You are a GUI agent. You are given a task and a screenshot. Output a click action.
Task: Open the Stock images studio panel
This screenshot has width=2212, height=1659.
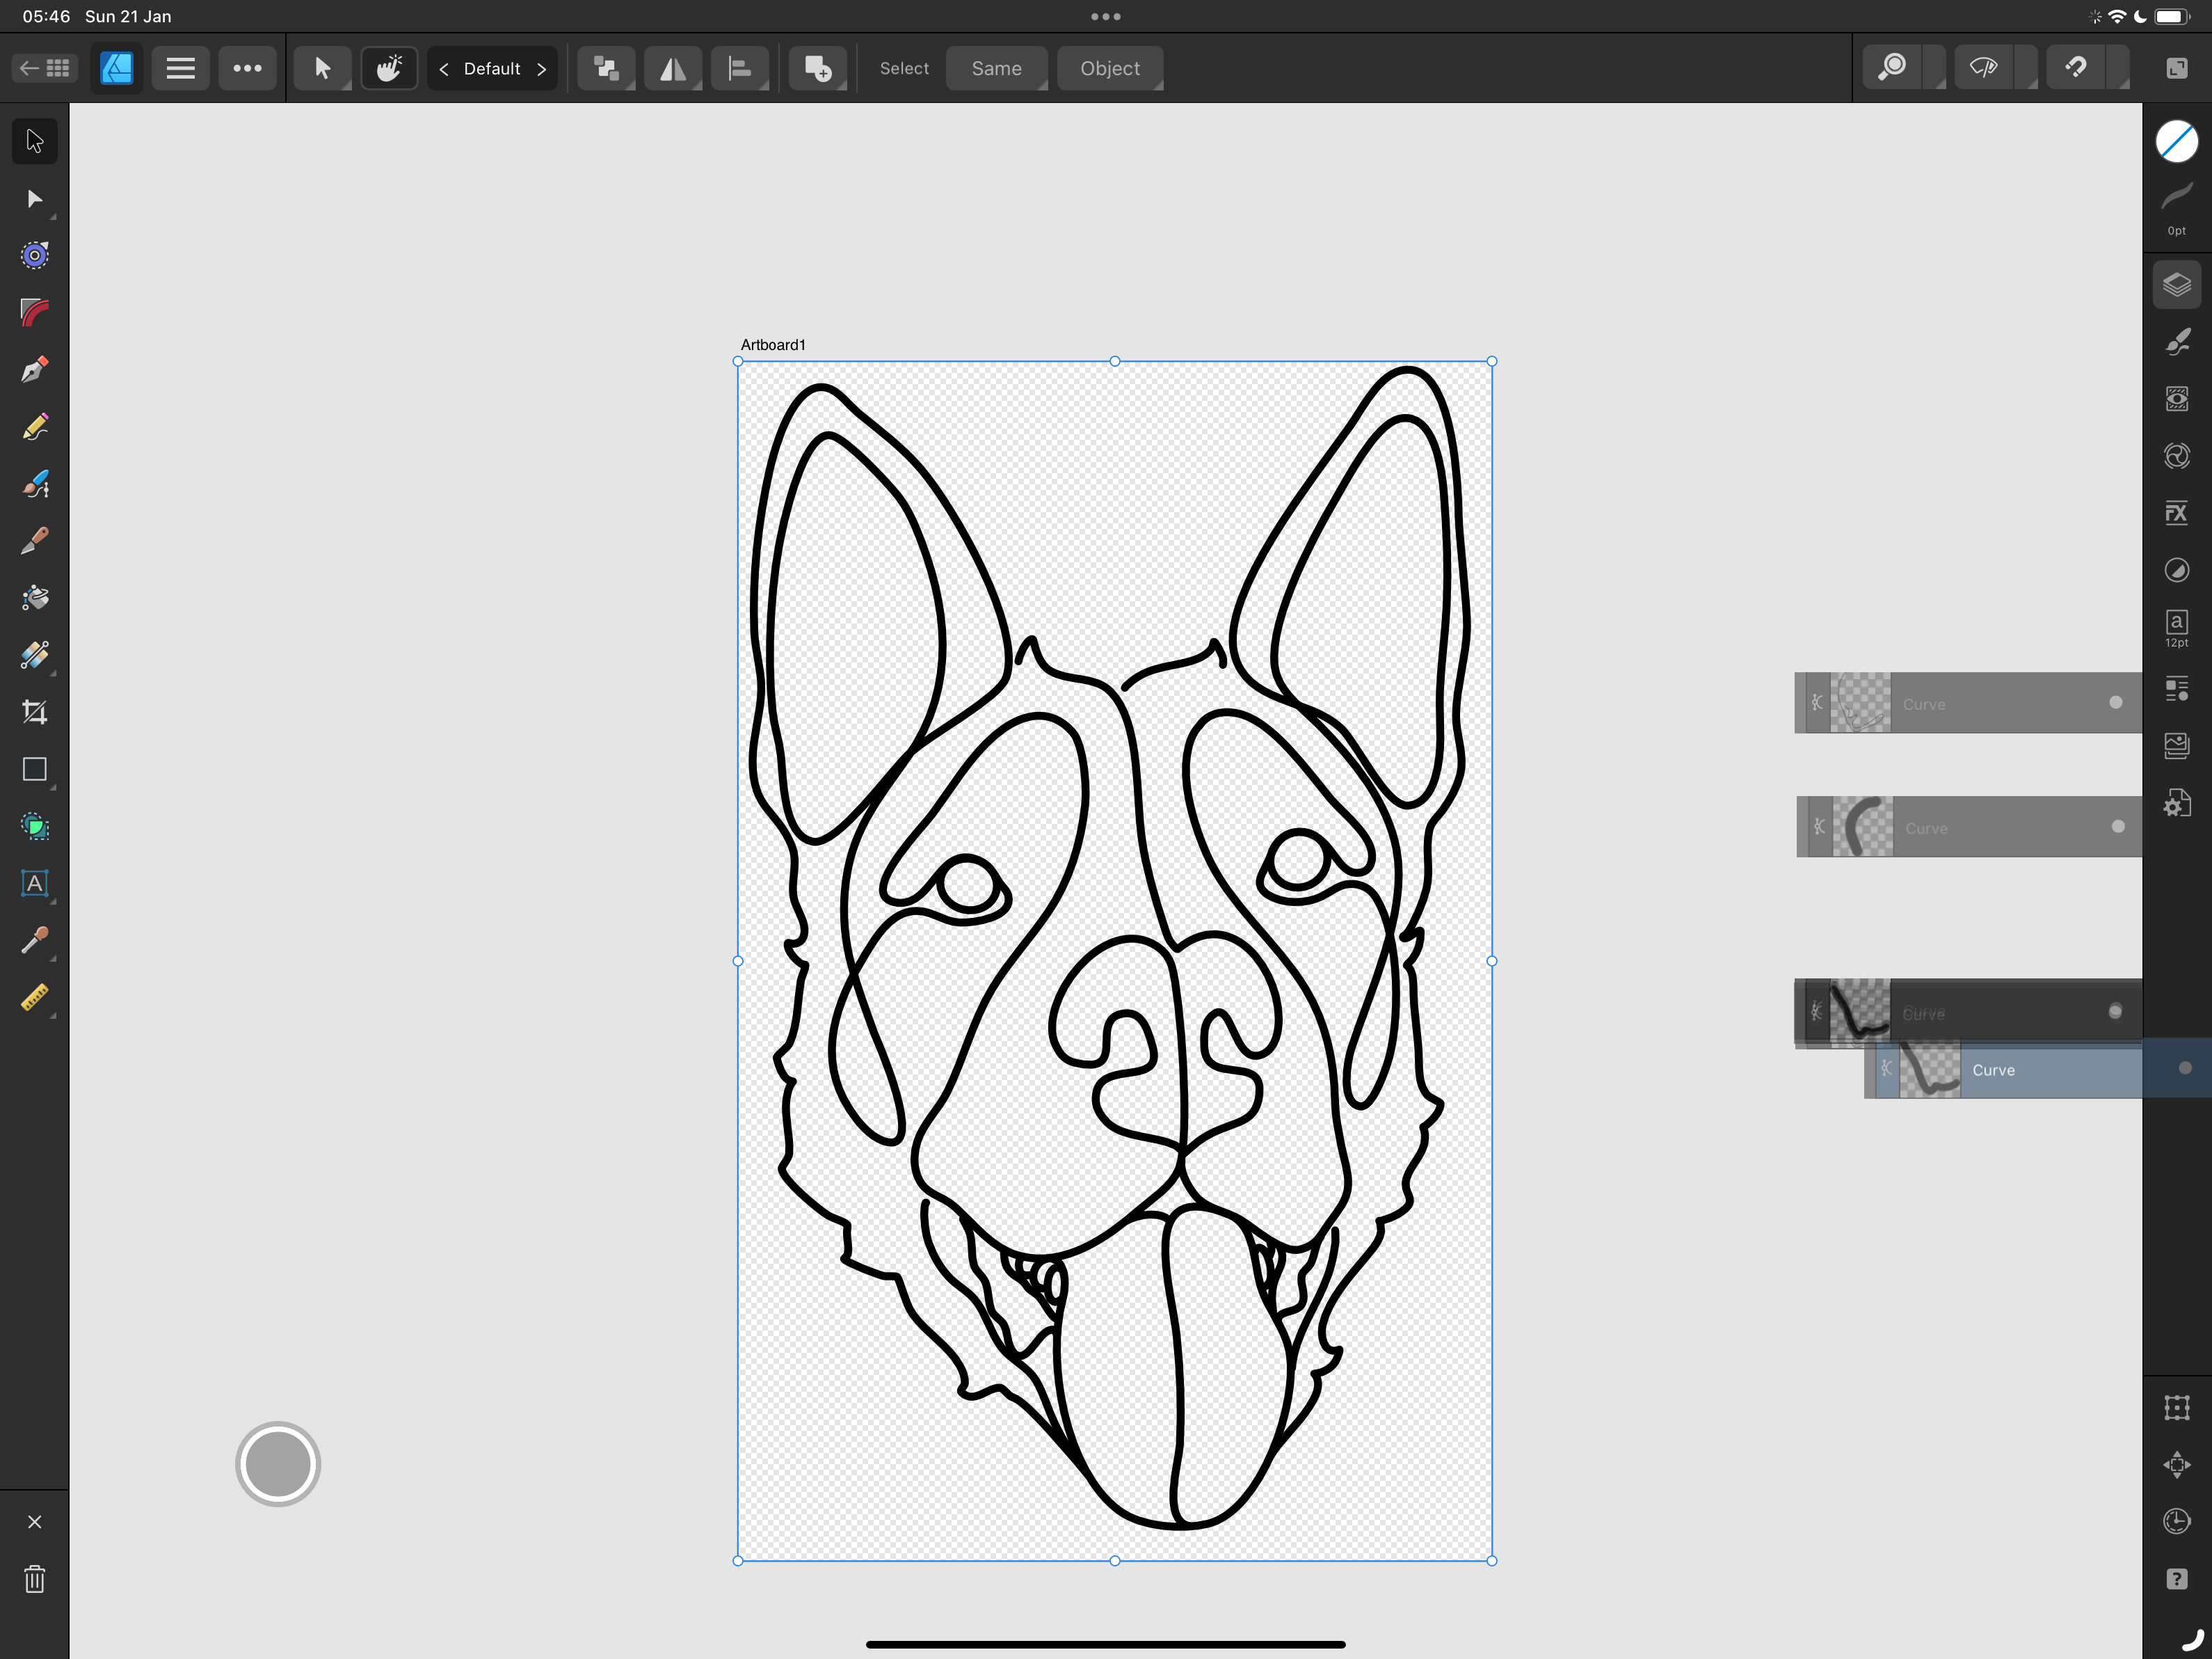click(x=2177, y=745)
